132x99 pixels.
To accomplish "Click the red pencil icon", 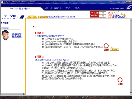I will point(34,26).
